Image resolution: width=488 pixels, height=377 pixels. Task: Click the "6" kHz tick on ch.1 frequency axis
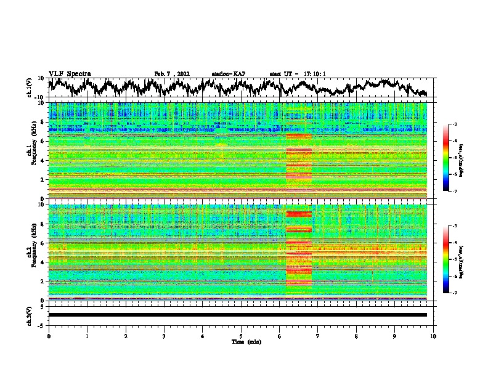(43, 142)
